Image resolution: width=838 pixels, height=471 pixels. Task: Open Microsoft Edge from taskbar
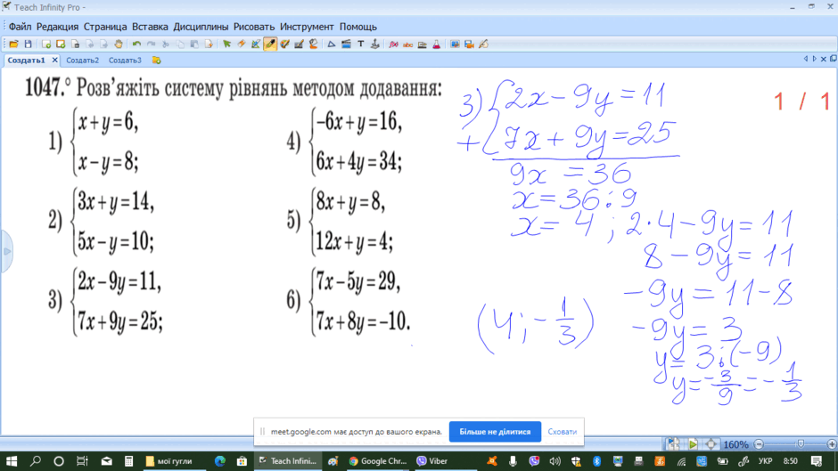pyautogui.click(x=219, y=461)
